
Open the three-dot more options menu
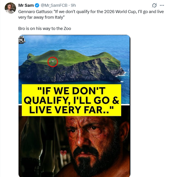point(162,5)
